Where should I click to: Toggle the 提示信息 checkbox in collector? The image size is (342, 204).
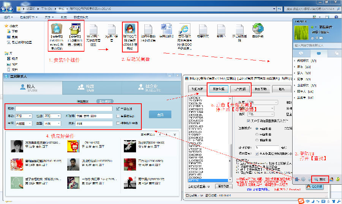click(x=257, y=153)
